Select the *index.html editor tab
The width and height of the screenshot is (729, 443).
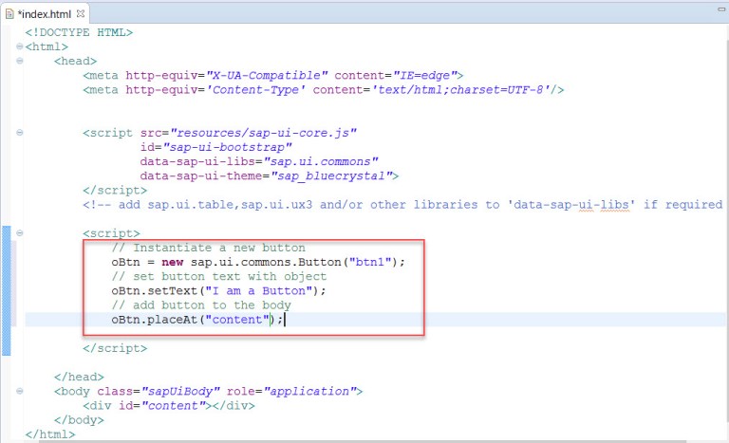tap(46, 14)
